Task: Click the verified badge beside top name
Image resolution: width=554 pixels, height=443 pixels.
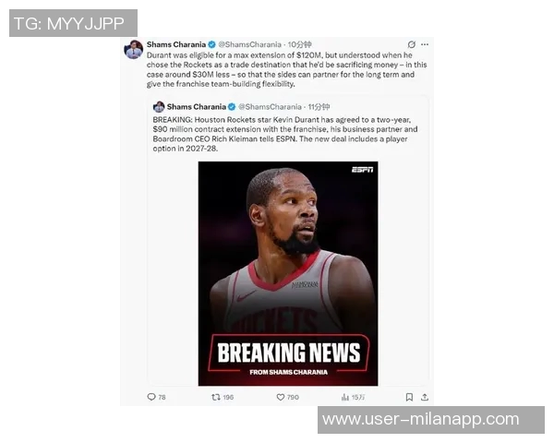Action: (211, 44)
